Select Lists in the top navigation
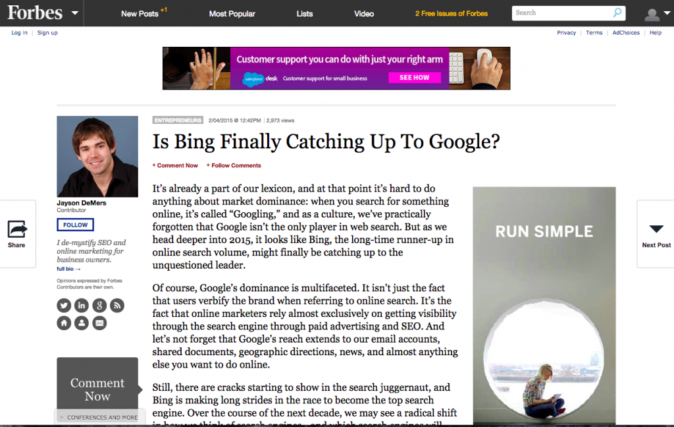The width and height of the screenshot is (674, 427). (305, 14)
